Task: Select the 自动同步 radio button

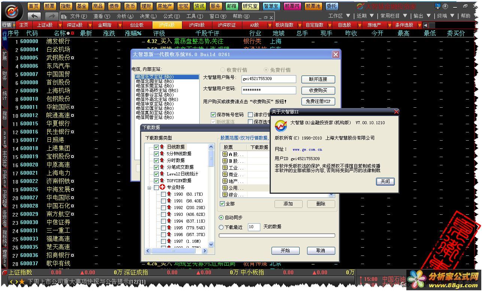Action: 221,217
